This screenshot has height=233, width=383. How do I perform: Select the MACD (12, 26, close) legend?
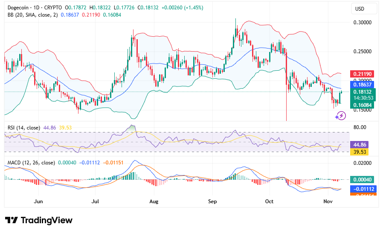pos(31,163)
